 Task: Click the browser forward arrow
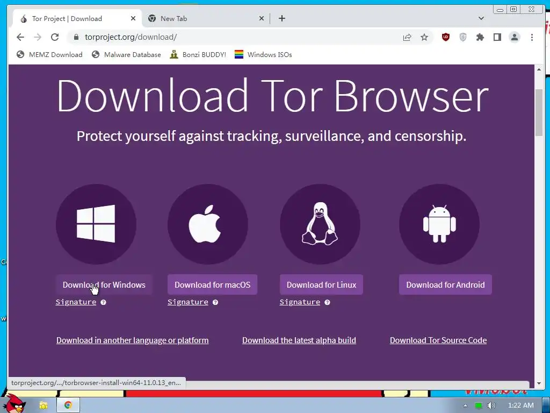38,37
